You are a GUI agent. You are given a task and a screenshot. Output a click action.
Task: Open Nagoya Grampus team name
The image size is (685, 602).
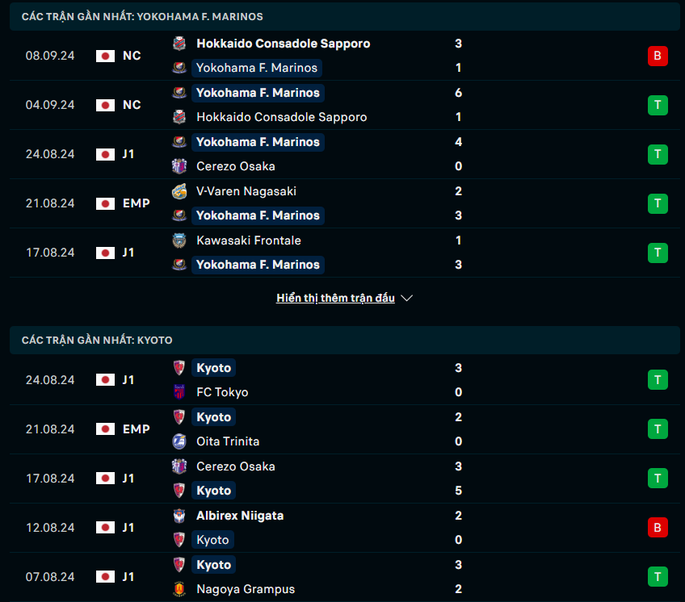pyautogui.click(x=246, y=589)
